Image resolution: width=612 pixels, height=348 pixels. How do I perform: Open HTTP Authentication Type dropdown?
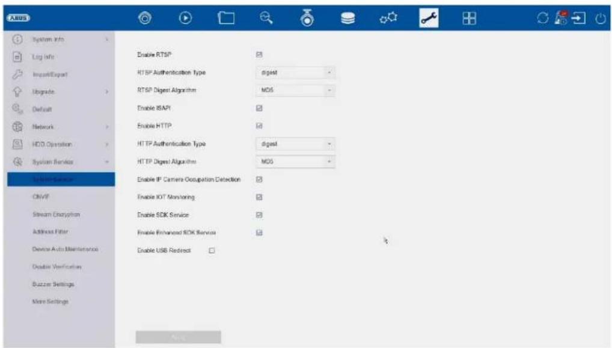click(295, 144)
